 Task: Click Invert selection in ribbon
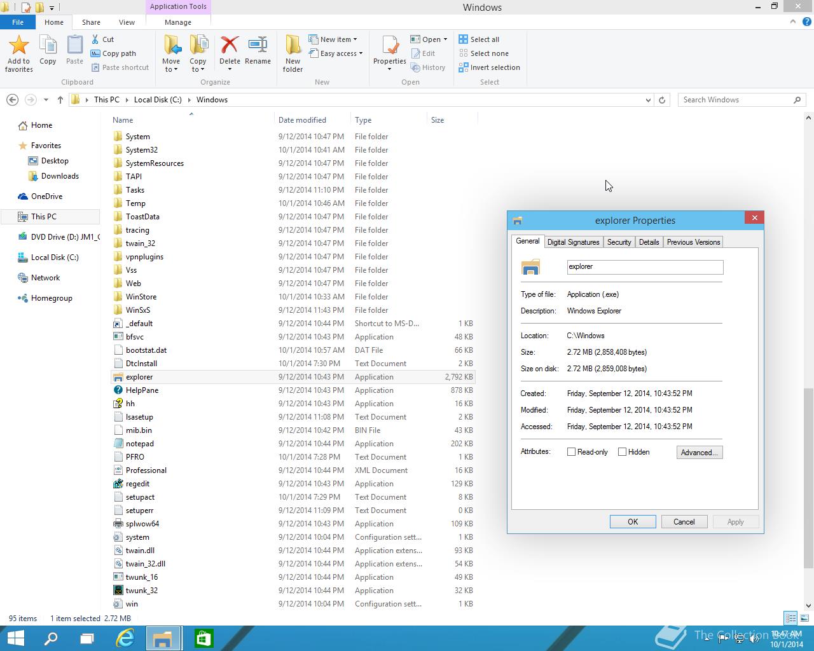tap(490, 67)
